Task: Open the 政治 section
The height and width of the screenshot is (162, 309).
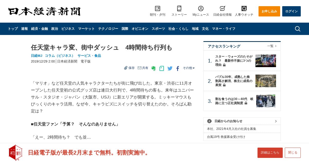Action: (55, 29)
